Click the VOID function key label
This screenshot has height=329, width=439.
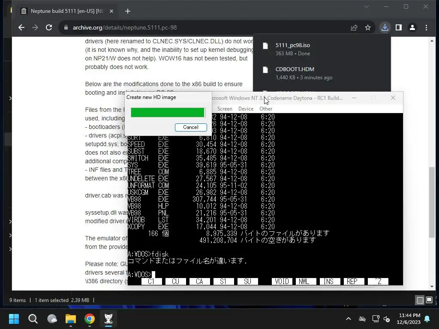[282, 281]
